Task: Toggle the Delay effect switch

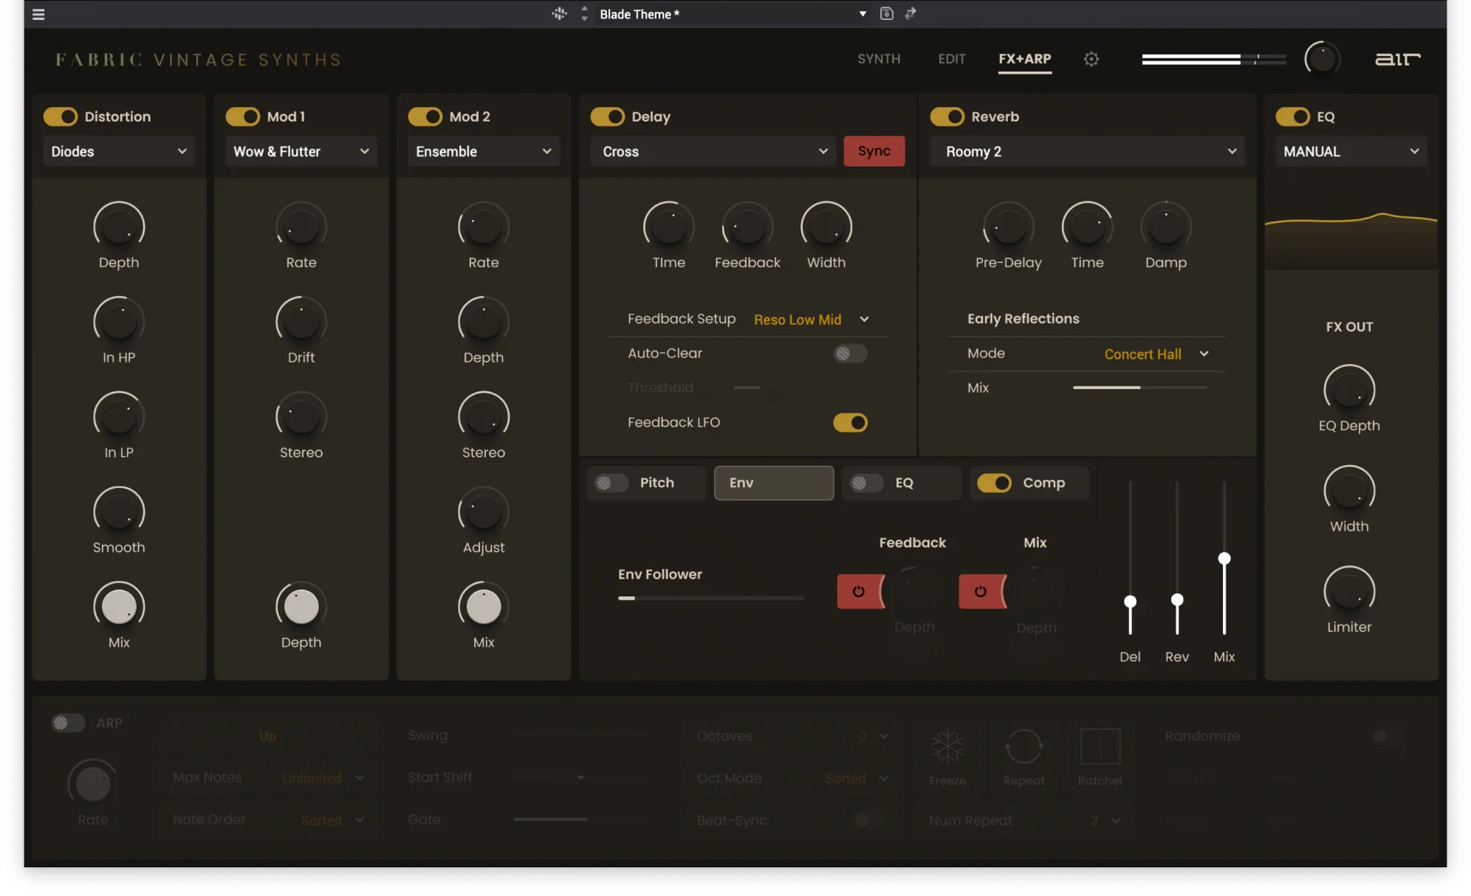Action: (x=607, y=117)
